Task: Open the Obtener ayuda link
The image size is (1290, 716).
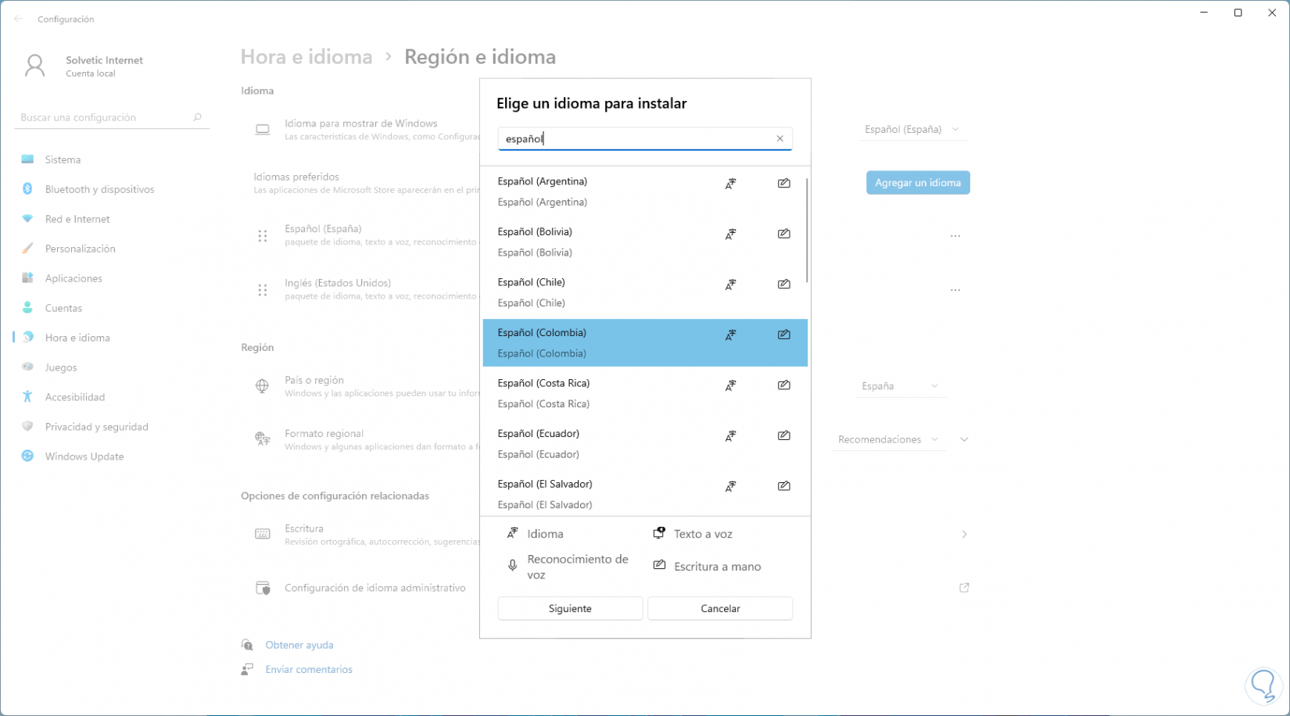Action: click(x=299, y=646)
